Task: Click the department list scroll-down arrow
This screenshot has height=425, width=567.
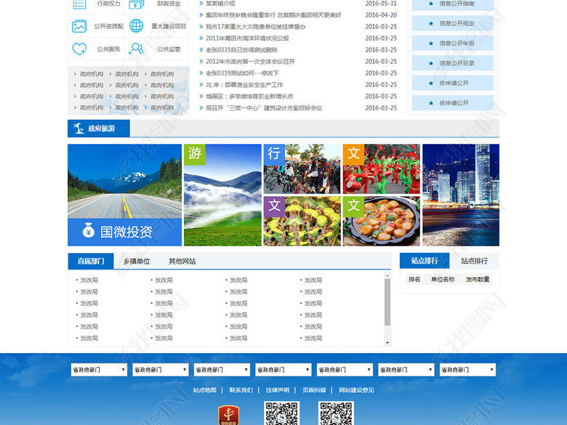Action: point(387,343)
